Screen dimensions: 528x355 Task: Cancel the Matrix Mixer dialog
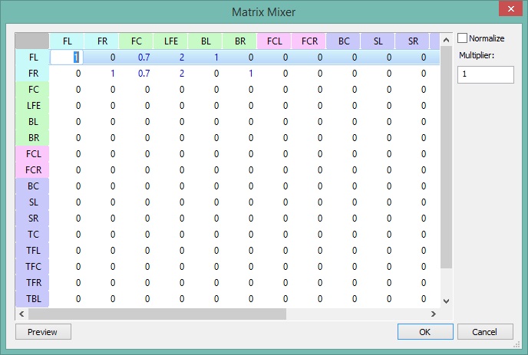point(485,332)
